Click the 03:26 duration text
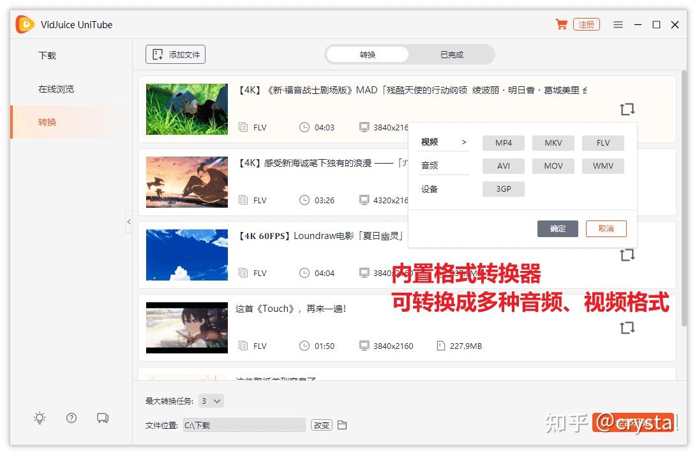The image size is (697, 455). click(324, 201)
